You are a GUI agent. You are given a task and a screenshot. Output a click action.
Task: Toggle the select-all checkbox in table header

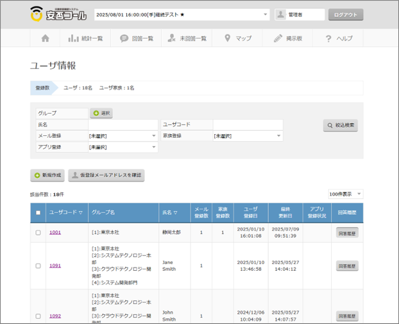pos(38,212)
